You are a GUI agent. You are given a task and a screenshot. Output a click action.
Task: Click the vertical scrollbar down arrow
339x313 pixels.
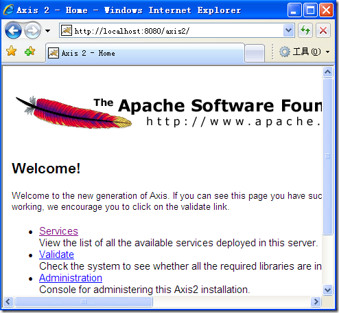[x=327, y=290]
